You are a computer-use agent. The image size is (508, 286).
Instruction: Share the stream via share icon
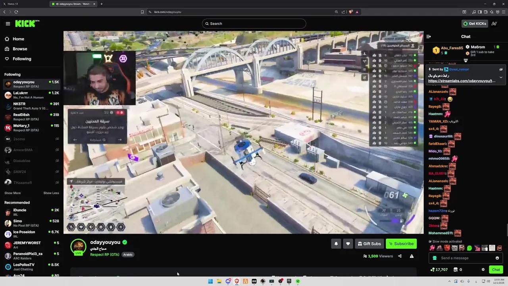[x=400, y=256]
